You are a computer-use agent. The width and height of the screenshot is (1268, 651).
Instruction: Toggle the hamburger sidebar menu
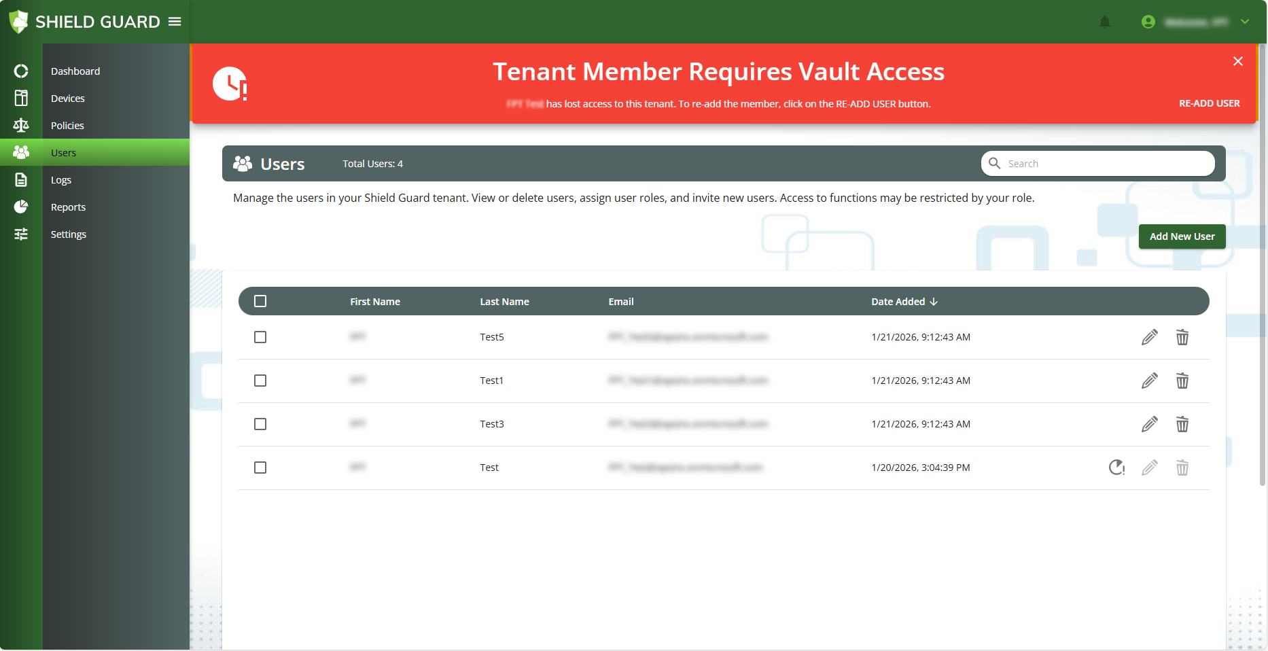(175, 22)
